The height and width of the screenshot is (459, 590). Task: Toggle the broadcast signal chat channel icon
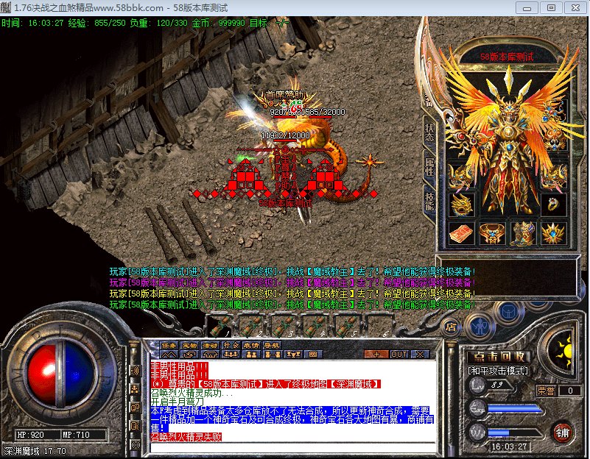[x=135, y=445]
